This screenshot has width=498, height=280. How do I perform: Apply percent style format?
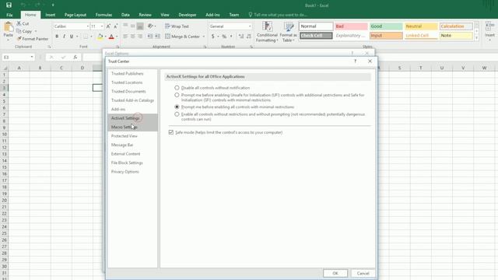(x=224, y=37)
